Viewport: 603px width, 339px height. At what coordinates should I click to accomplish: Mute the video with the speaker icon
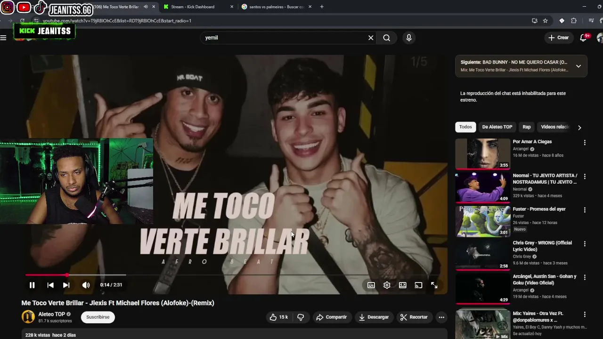click(x=86, y=285)
